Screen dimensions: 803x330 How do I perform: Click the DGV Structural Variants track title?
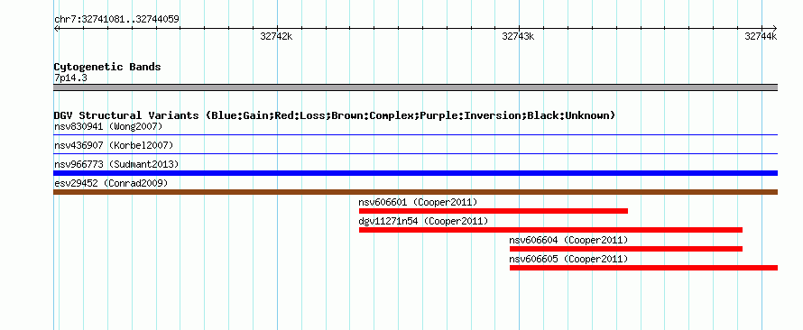(335, 115)
